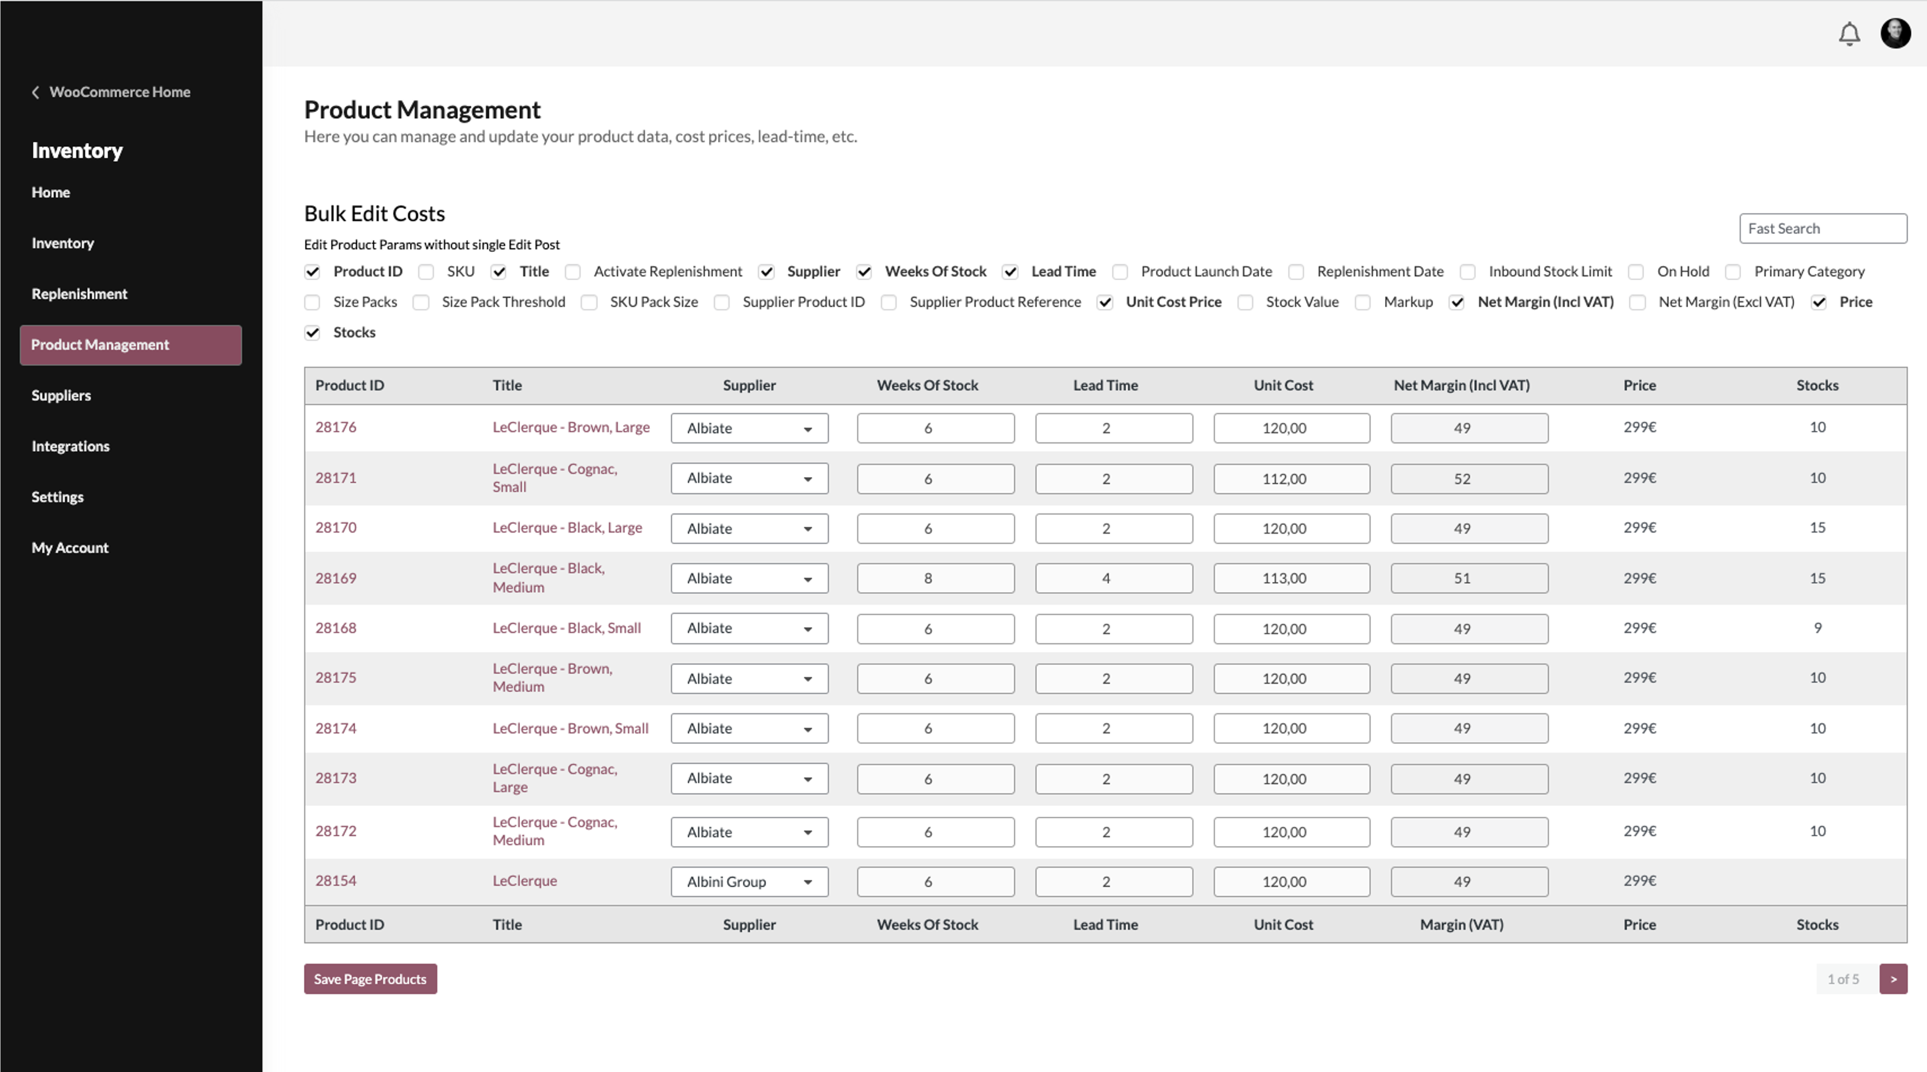The image size is (1927, 1072).
Task: Open the user account avatar menu
Action: click(x=1896, y=33)
